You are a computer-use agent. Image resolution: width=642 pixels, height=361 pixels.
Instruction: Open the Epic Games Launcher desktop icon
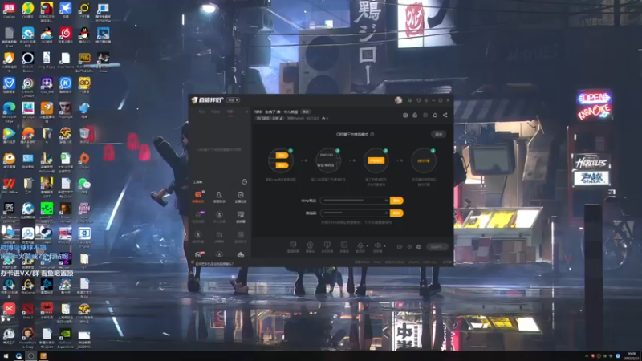click(9, 210)
